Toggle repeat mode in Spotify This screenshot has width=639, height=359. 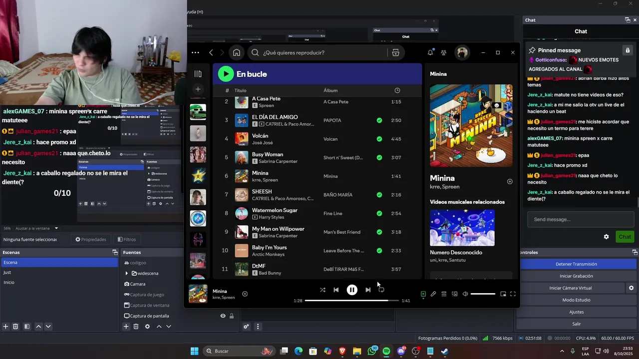(381, 290)
